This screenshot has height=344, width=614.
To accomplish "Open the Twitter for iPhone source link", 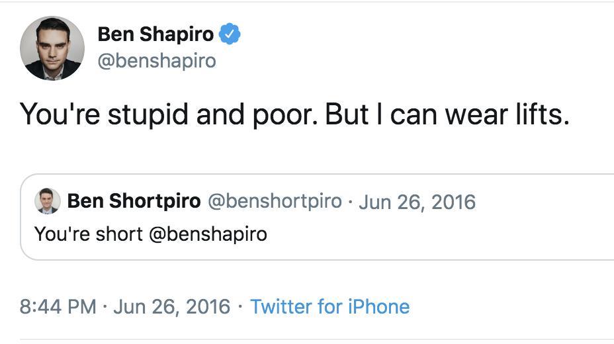I will pos(329,306).
